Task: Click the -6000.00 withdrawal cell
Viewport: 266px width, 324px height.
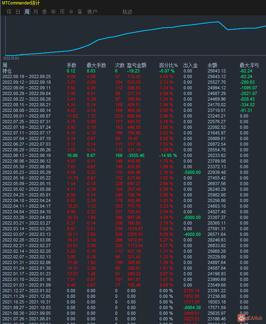Action: [192, 217]
